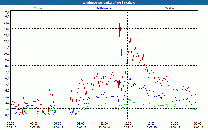This screenshot has width=208, height=130.
Task: Click the 03:00 time axis label
Action: click(34, 124)
